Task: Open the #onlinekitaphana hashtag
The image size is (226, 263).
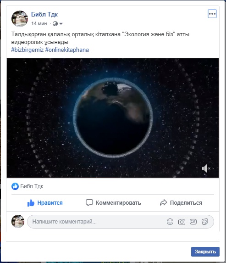Action: coord(67,50)
